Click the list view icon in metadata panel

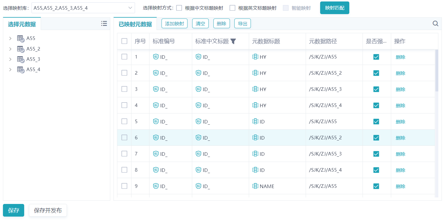click(104, 24)
